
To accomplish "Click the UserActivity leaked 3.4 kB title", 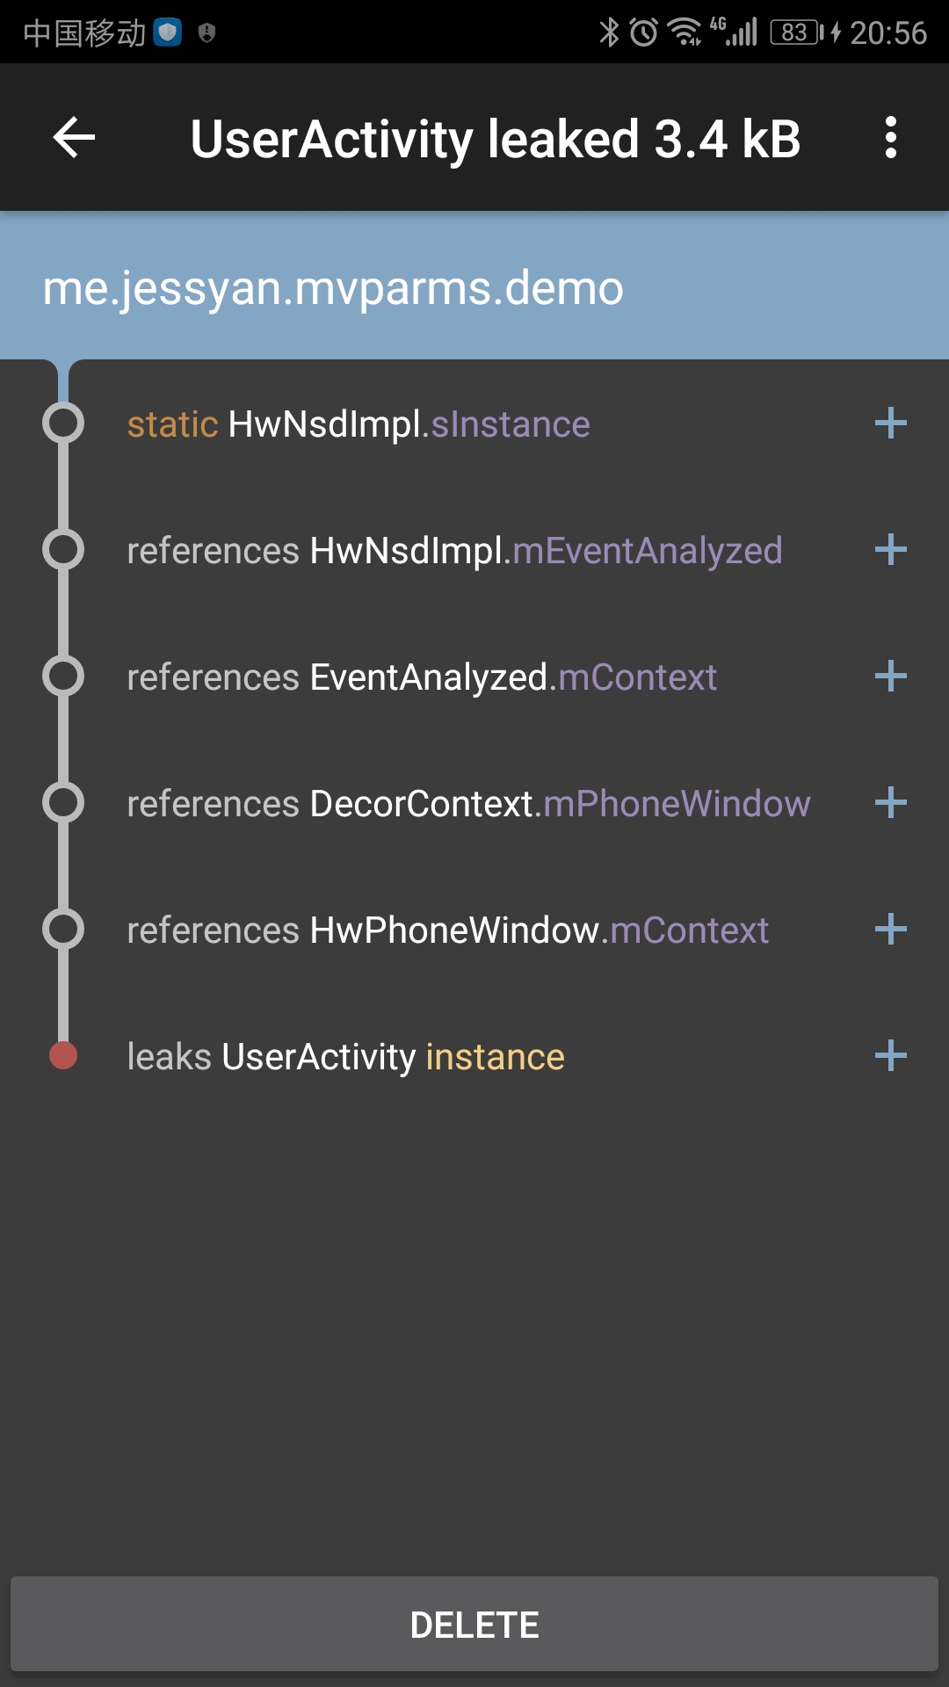I will 496,138.
